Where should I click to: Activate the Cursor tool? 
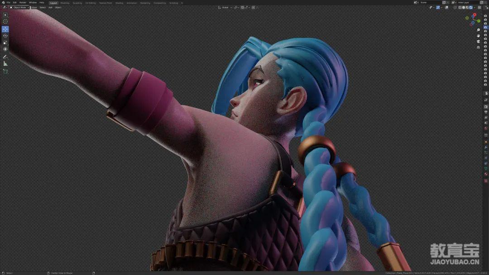5,22
